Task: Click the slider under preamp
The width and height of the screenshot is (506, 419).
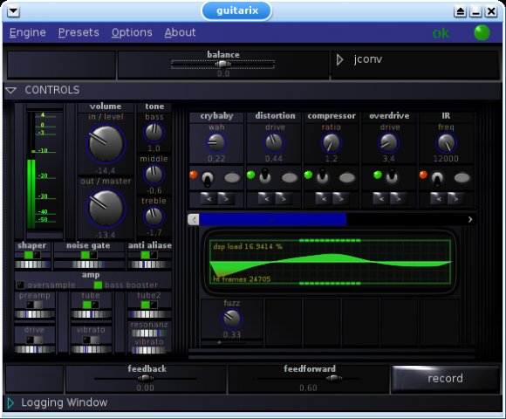Action: 34,314
